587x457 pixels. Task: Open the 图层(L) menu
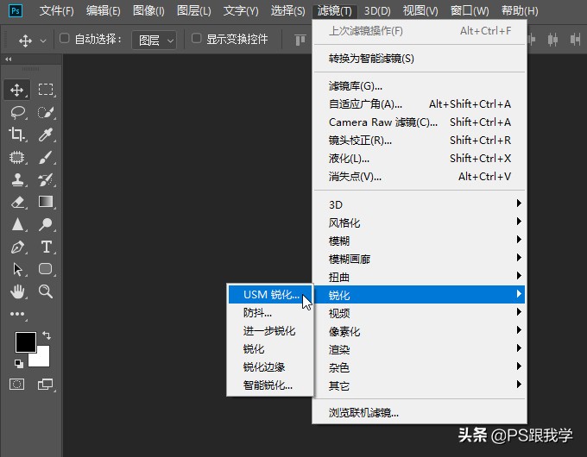coord(193,10)
